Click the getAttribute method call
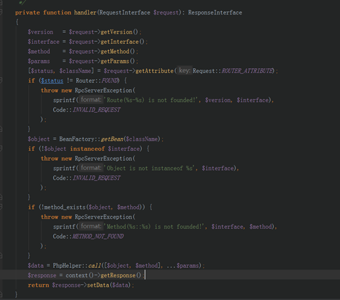This screenshot has width=340, height=300. (154, 71)
